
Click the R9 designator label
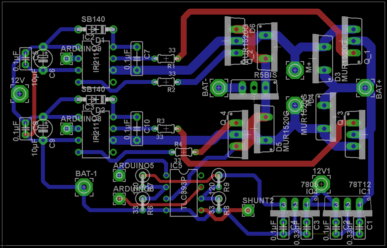click(226, 187)
